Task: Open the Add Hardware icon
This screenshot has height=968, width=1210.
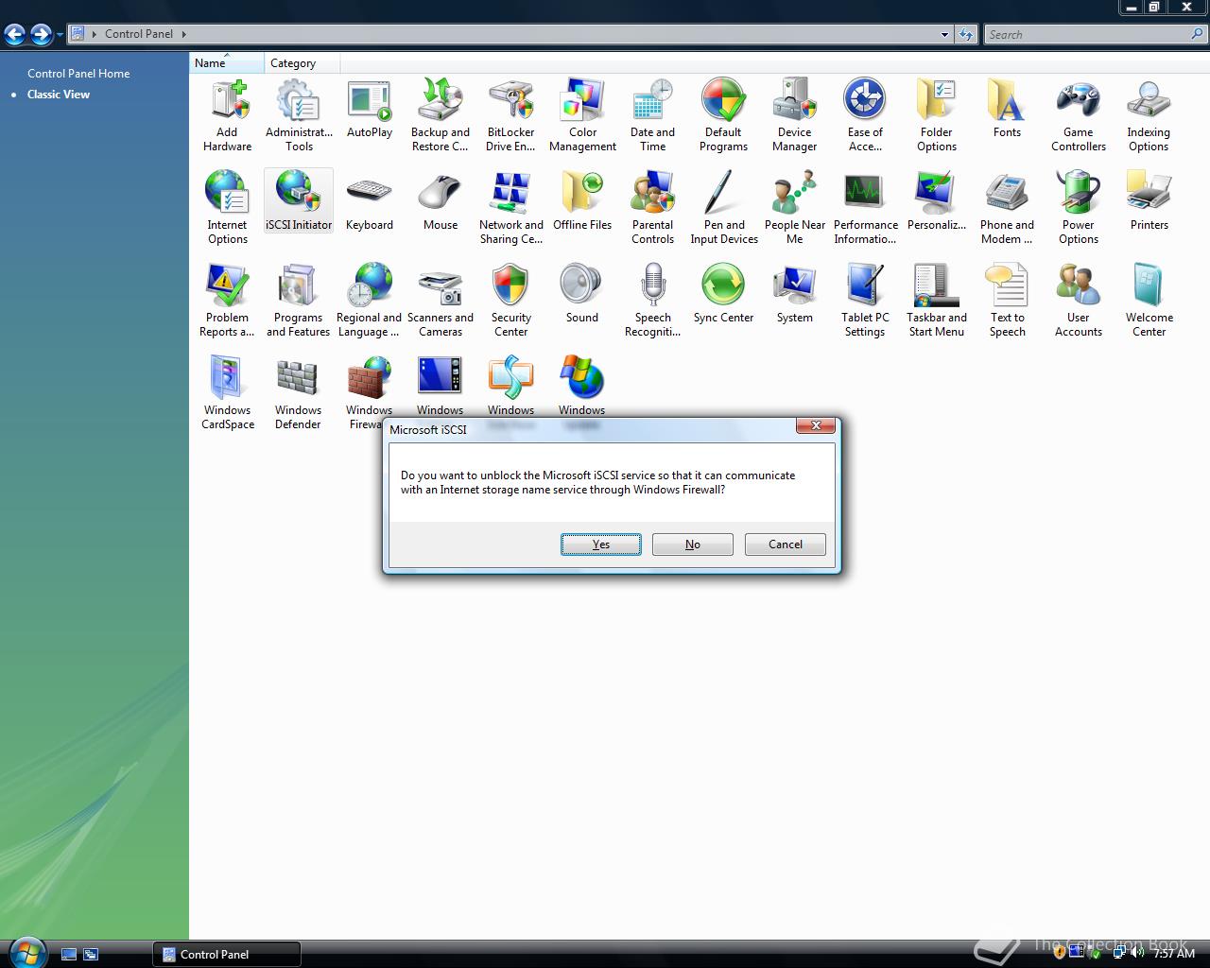Action: [x=227, y=114]
